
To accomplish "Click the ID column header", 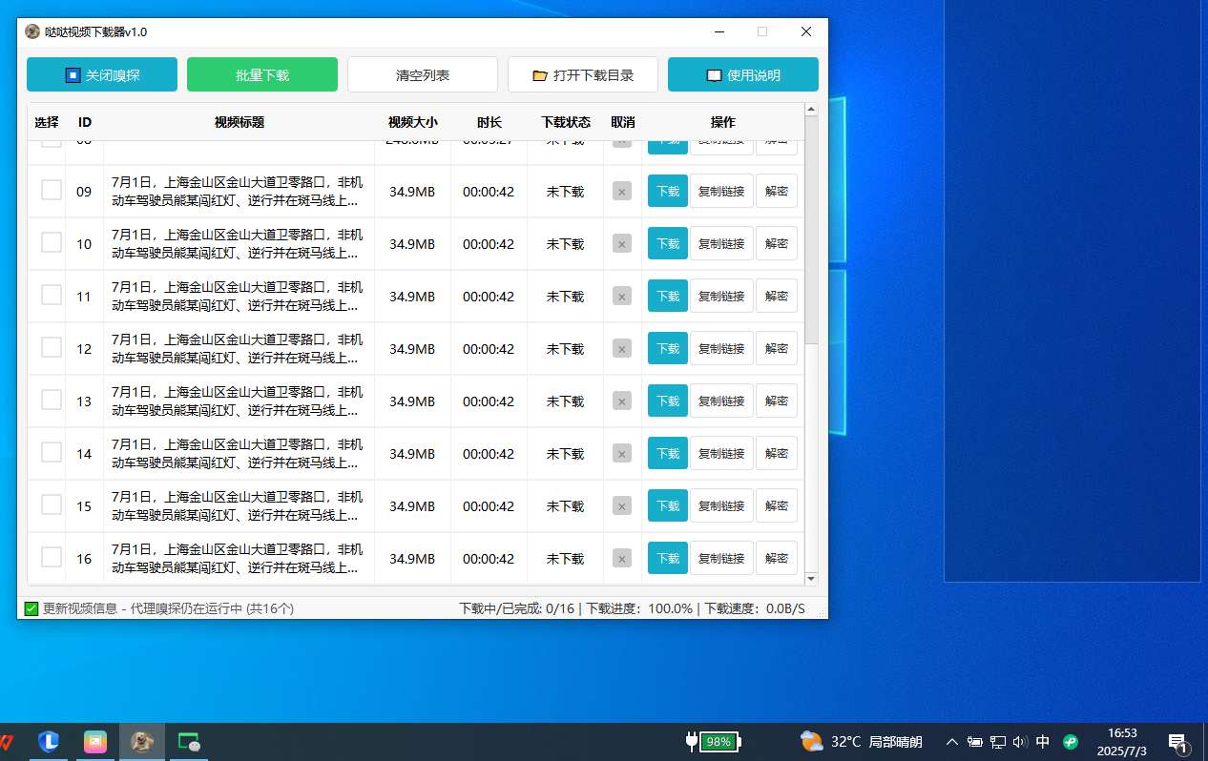I will [x=85, y=122].
